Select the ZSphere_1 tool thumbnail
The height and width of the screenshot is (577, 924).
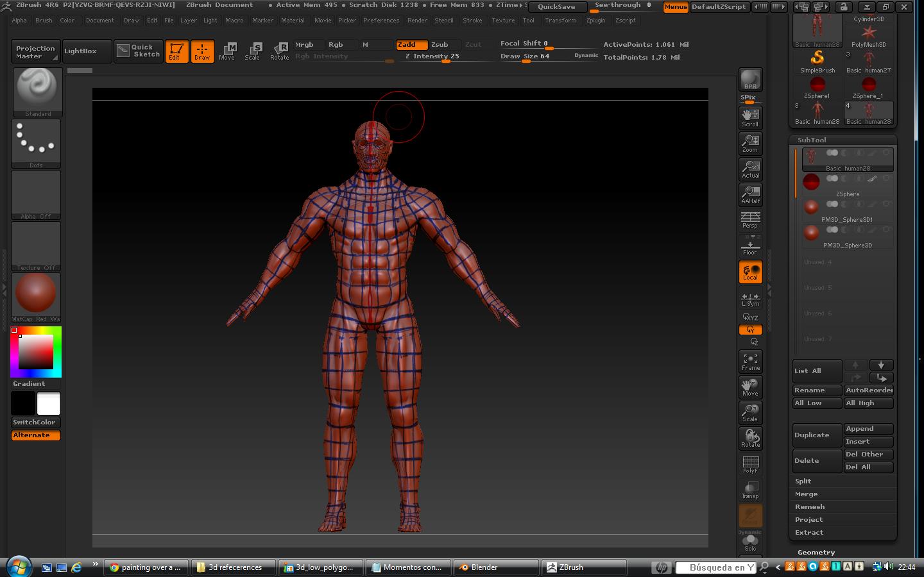point(868,87)
